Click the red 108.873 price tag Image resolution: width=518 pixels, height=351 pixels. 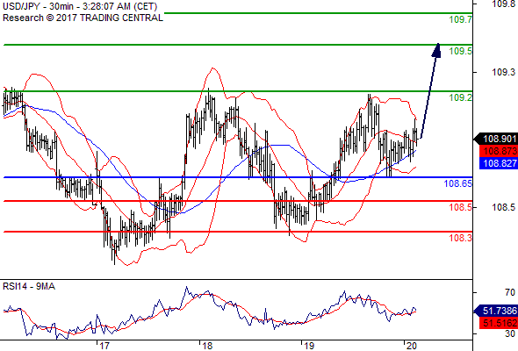click(x=499, y=151)
